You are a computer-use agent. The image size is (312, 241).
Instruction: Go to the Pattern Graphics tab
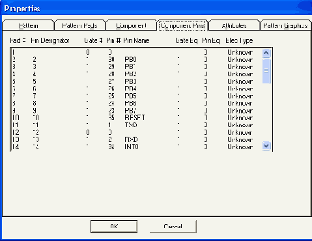click(285, 25)
